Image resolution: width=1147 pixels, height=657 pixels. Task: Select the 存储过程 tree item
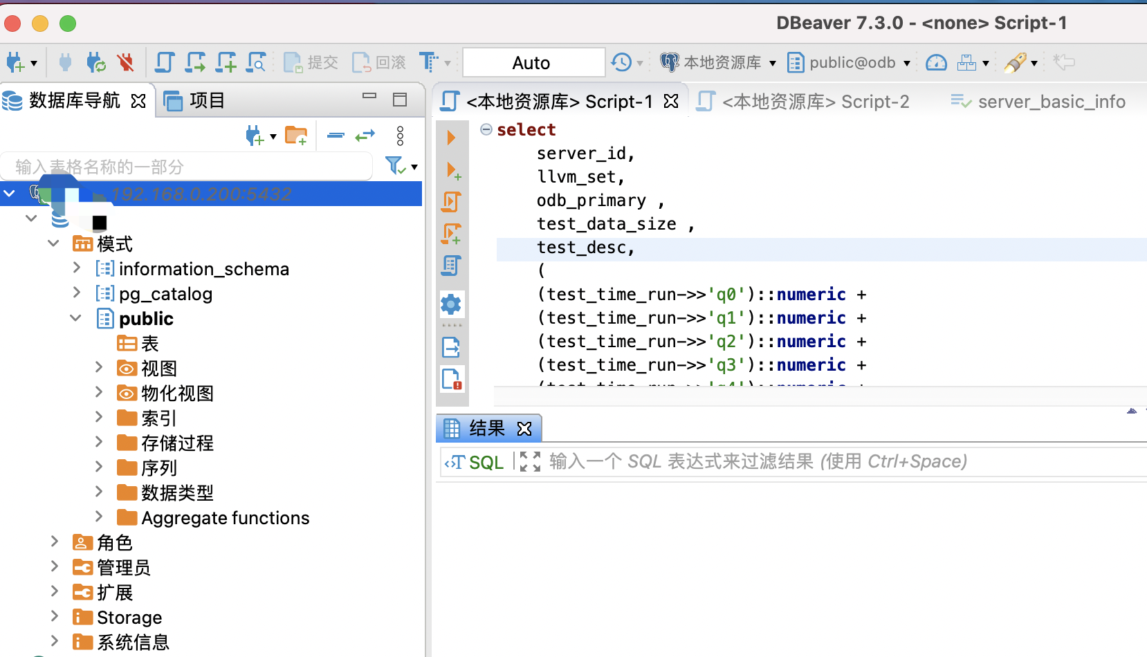click(178, 443)
